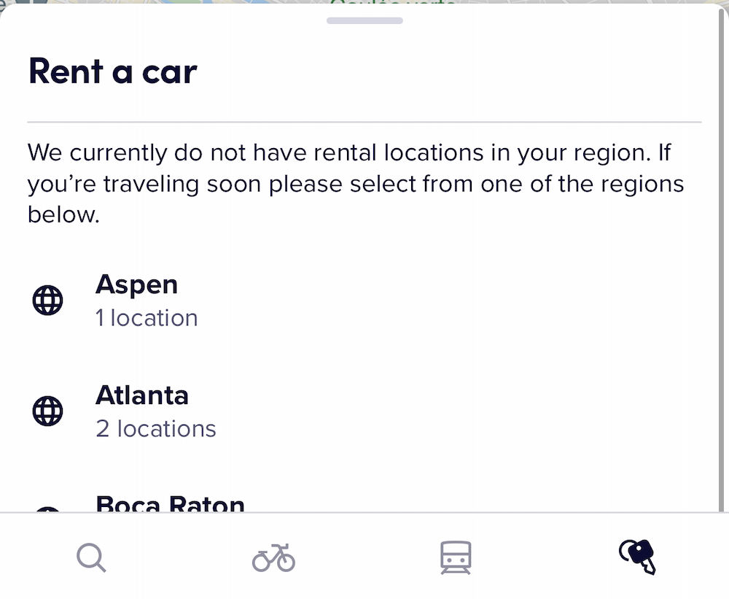Click the globe icon beside Aspen

(x=47, y=300)
